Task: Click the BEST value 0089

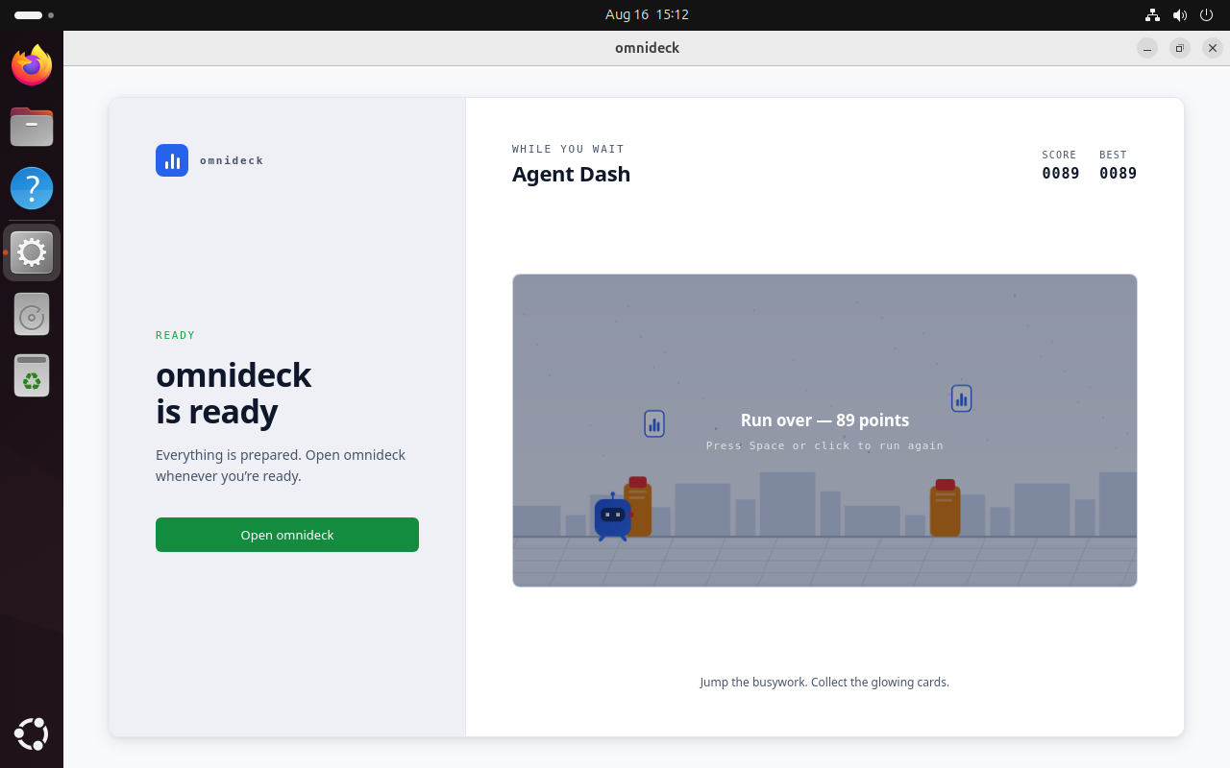Action: pyautogui.click(x=1119, y=174)
